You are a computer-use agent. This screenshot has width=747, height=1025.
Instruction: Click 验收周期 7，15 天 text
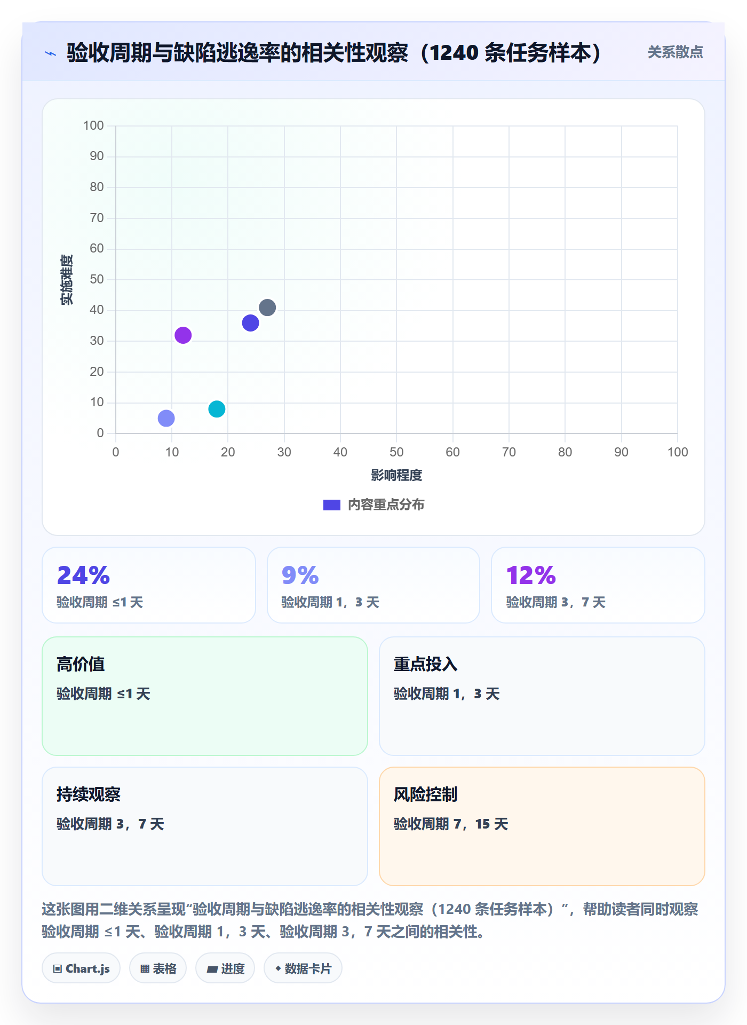point(451,824)
